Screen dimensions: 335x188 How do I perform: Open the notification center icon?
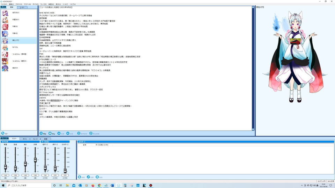coord(331,186)
